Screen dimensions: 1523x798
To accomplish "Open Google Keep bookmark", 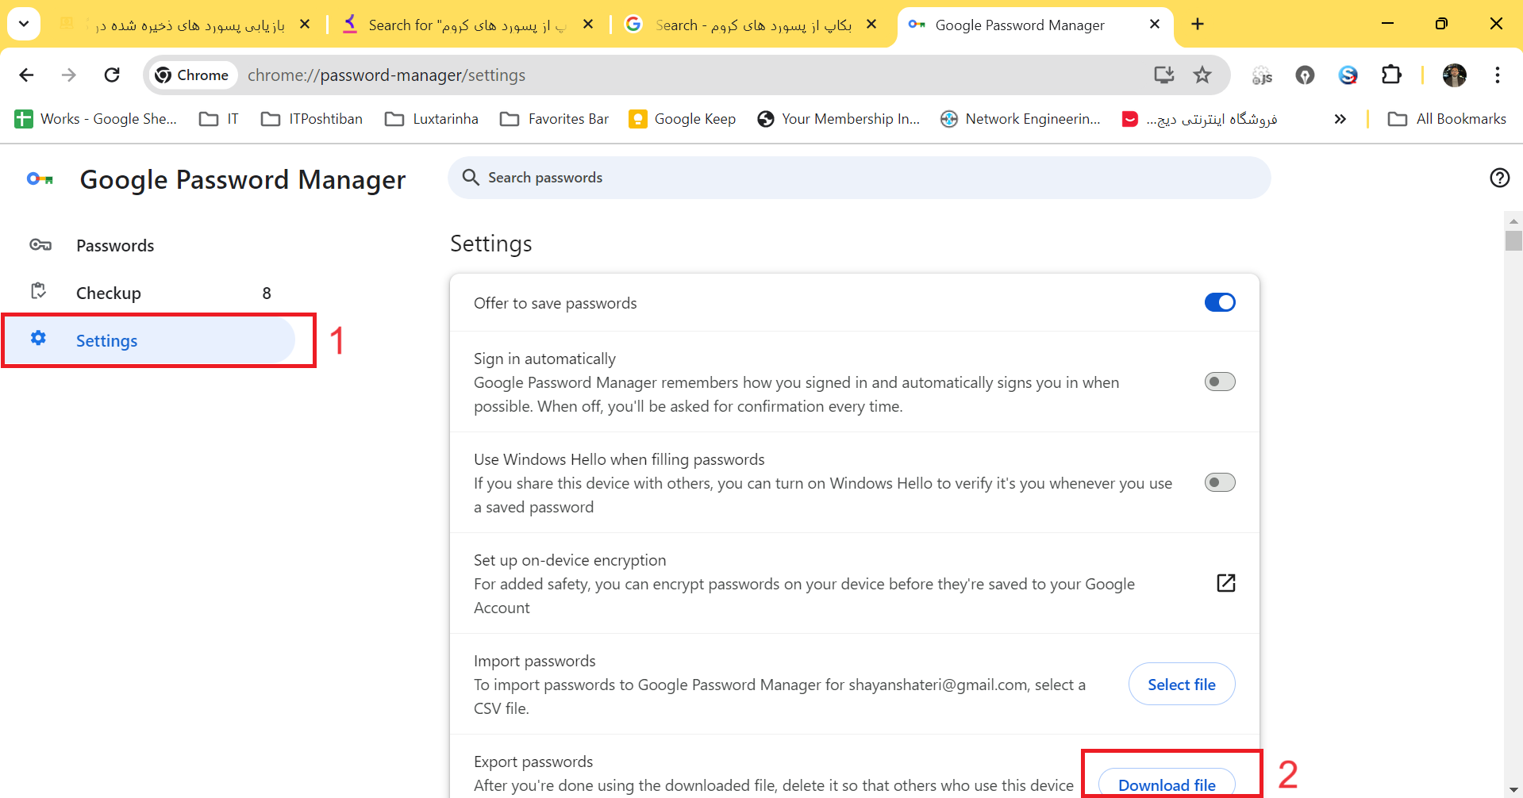I will pos(683,119).
